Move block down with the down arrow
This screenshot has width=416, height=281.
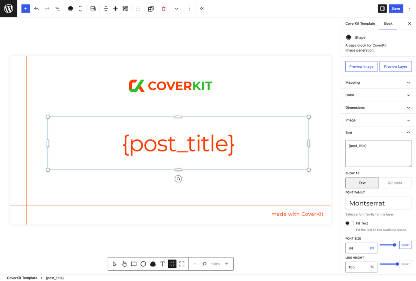[x=80, y=11]
